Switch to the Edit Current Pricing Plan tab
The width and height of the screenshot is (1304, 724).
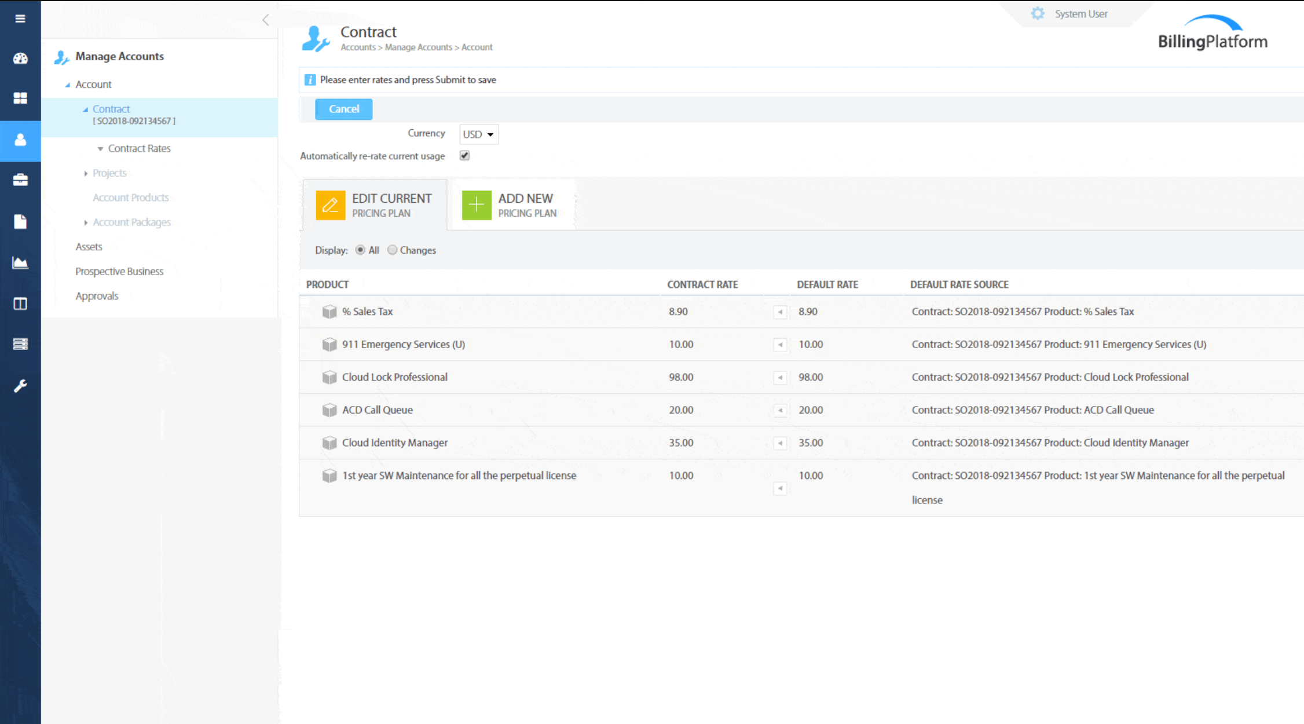(x=375, y=205)
